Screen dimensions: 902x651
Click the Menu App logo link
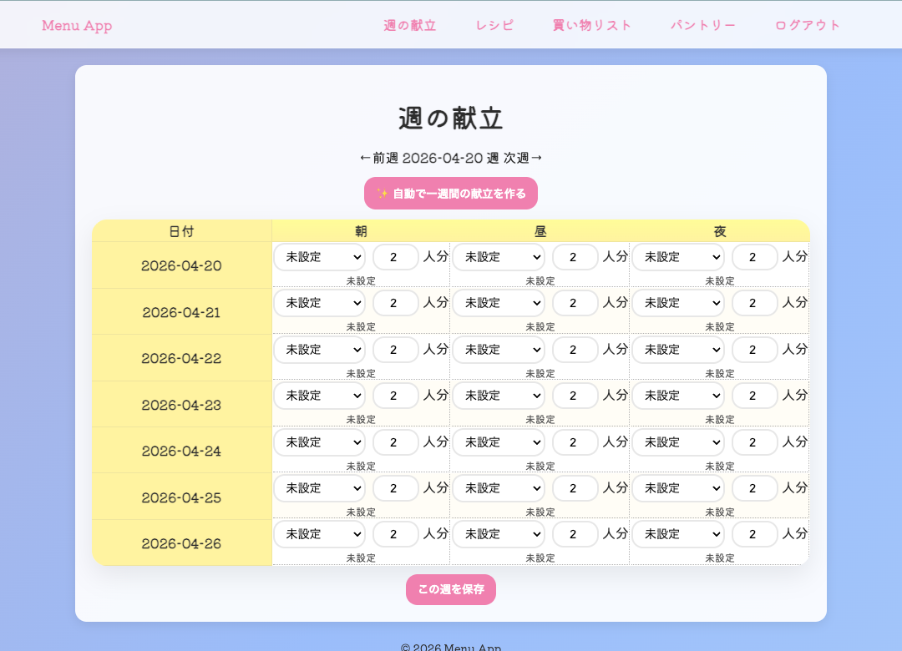(x=77, y=25)
